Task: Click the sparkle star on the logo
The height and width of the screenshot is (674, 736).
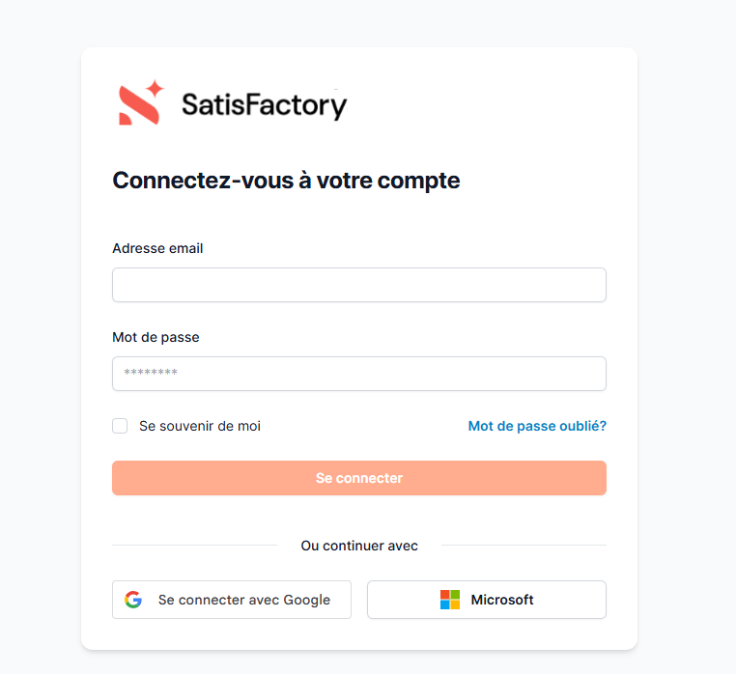Action: (x=155, y=89)
